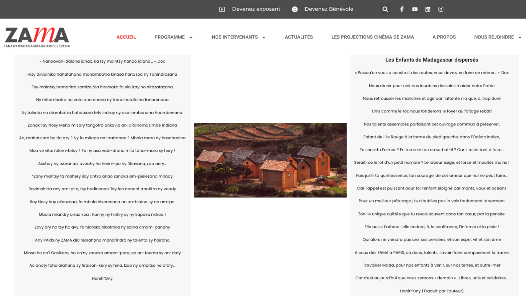Viewport: 526px width, 296px height.
Task: Click the line Ao anaty fahalalahana sy firaisan-kery
Action: [102, 265]
